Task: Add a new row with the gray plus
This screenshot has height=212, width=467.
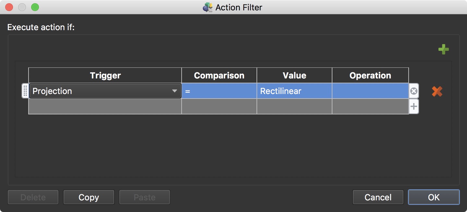Action: [413, 106]
